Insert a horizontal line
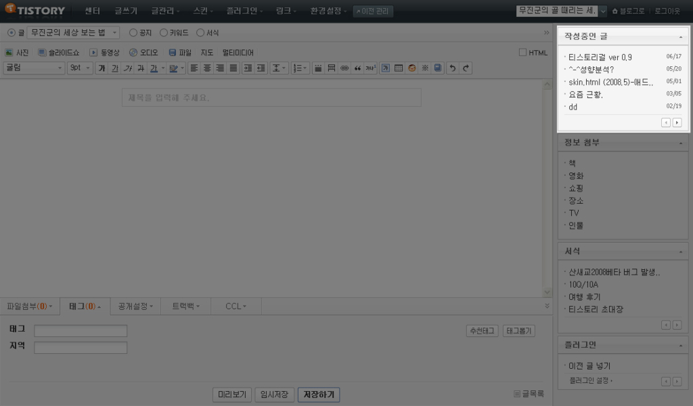 pos(318,68)
